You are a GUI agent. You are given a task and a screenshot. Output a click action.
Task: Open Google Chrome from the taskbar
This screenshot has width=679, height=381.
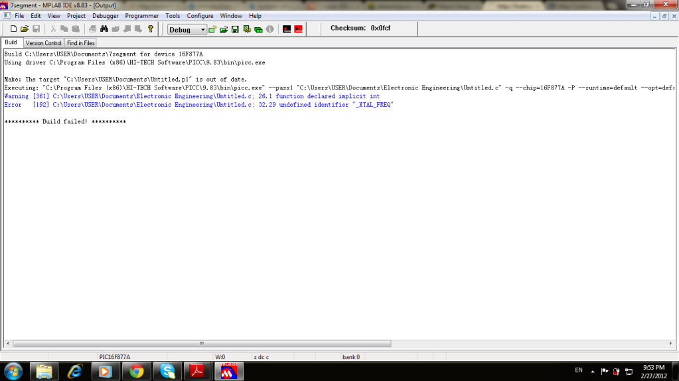coord(137,372)
